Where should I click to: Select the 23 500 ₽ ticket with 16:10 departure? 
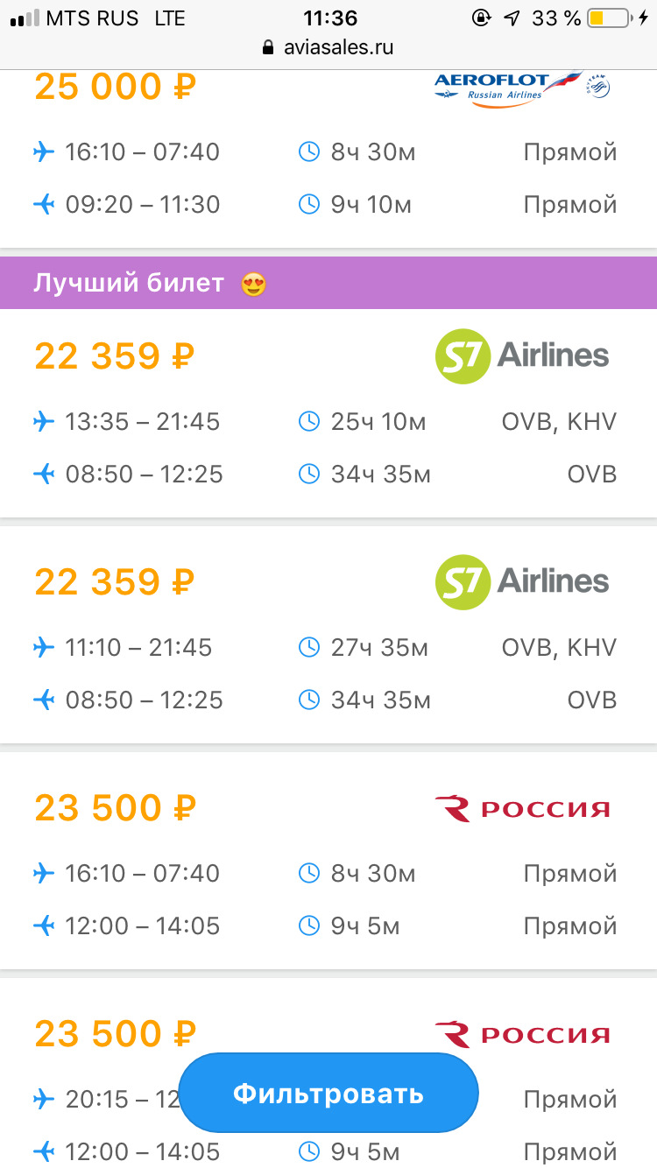(115, 807)
